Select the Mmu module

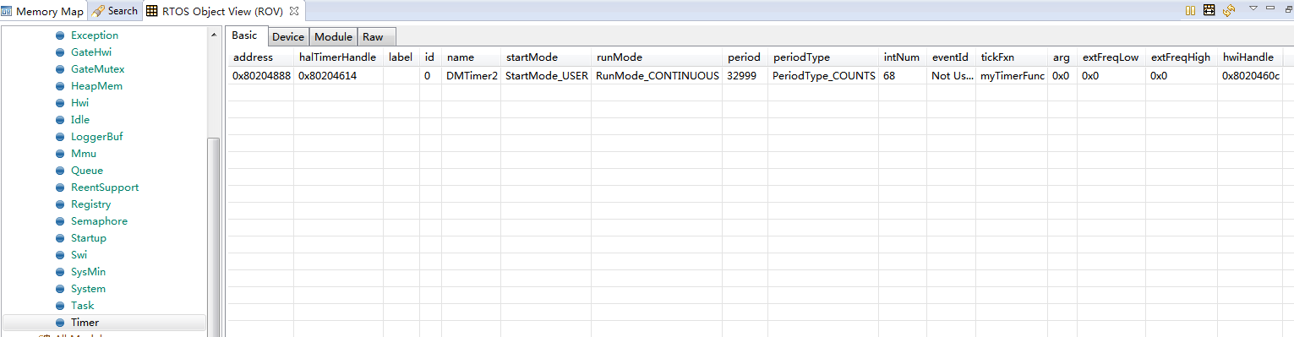(84, 154)
